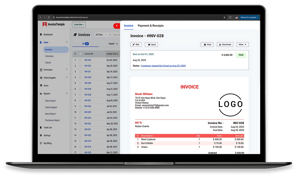This screenshot has height=179, width=303.
Task: Click the InvoiceTemple logo
Action: click(x=54, y=24)
